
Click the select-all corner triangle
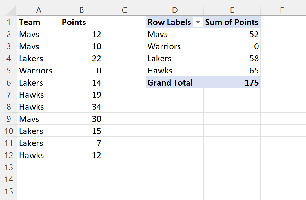tap(12, 10)
